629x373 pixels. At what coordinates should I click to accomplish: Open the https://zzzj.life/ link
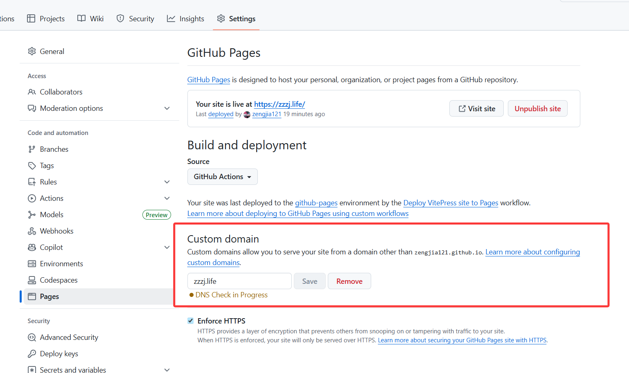pyautogui.click(x=280, y=104)
